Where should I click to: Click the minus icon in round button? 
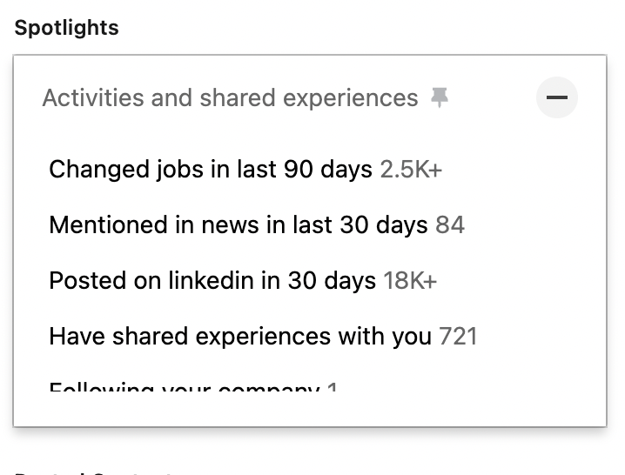pyautogui.click(x=556, y=97)
